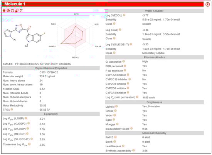This screenshot has width=212, height=155.
Task: Open help icon for Consensus Log Po/w
Action: coord(29,144)
